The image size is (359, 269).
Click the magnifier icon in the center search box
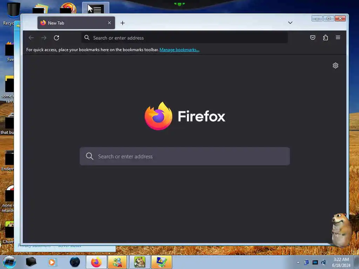coord(89,156)
